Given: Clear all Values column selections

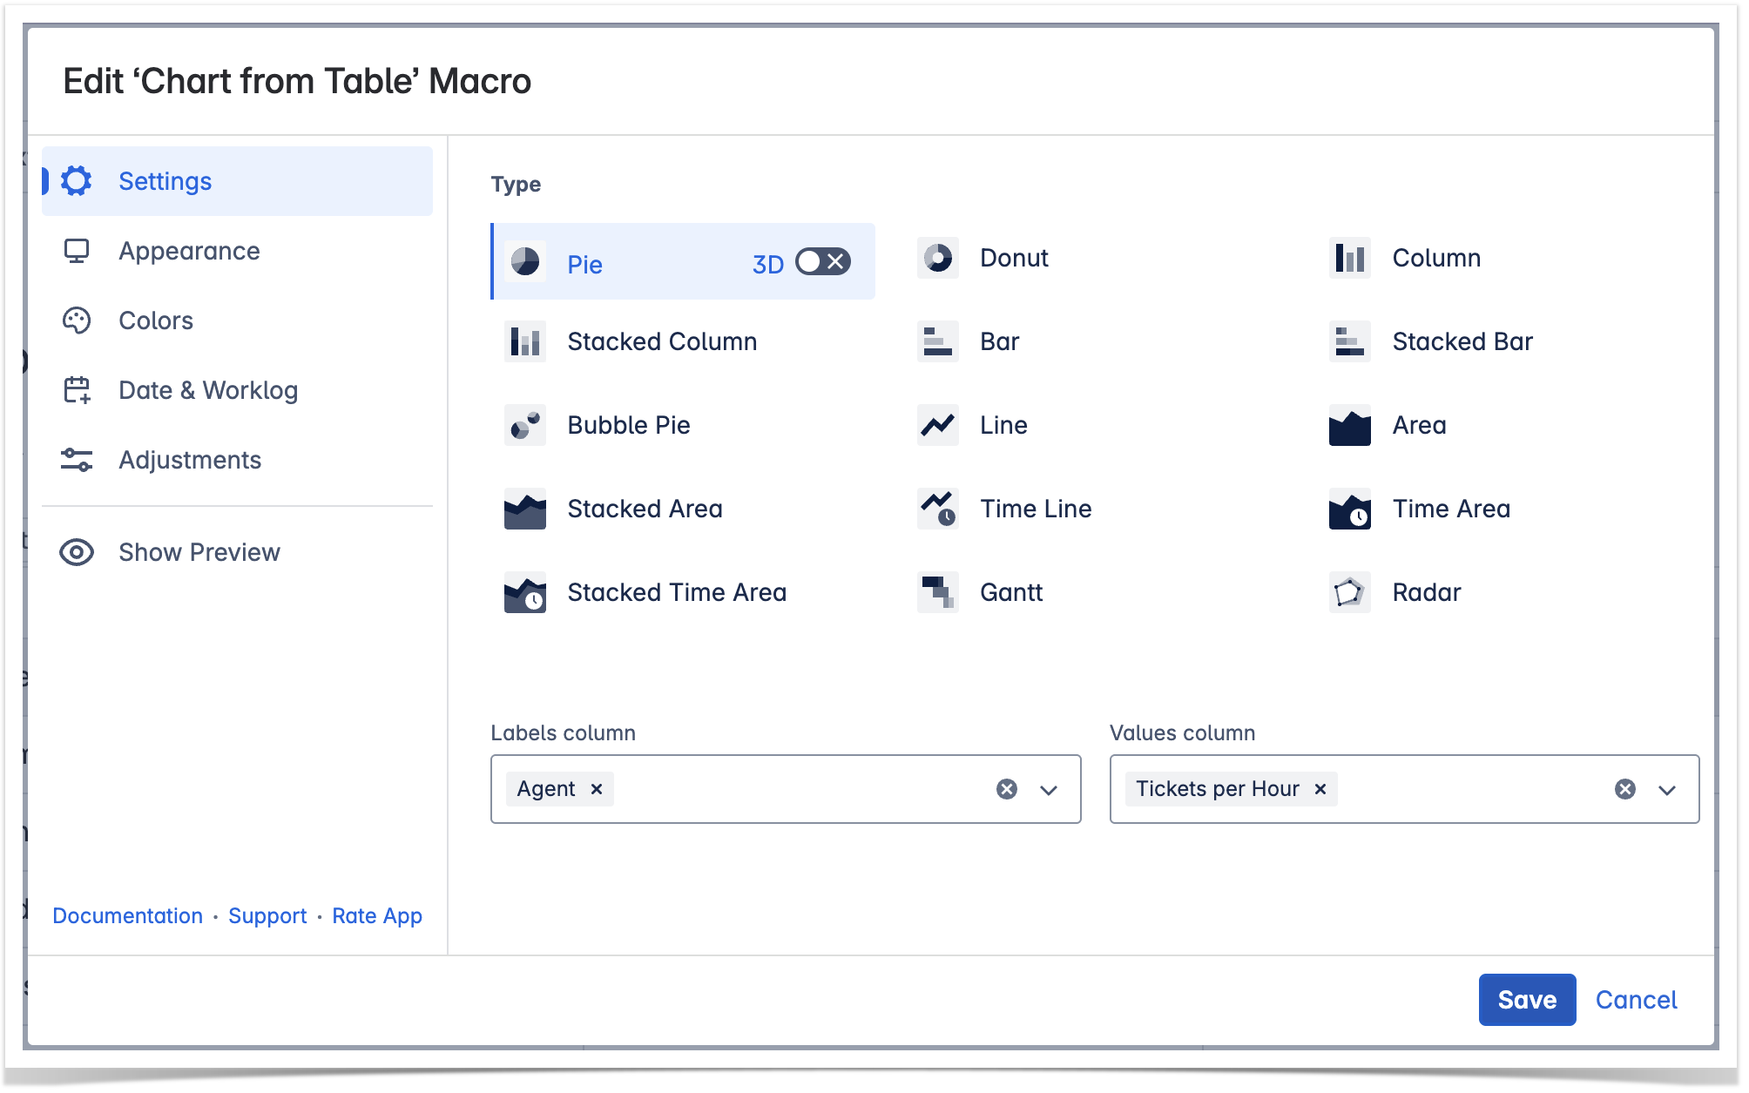Looking at the screenshot, I should pos(1624,789).
